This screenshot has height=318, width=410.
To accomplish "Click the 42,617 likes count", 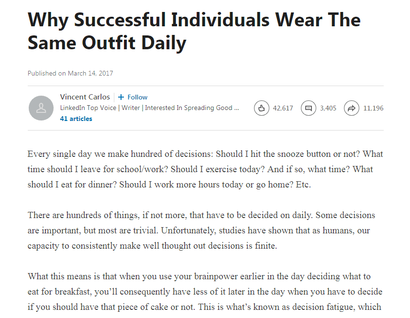I will pos(283,108).
